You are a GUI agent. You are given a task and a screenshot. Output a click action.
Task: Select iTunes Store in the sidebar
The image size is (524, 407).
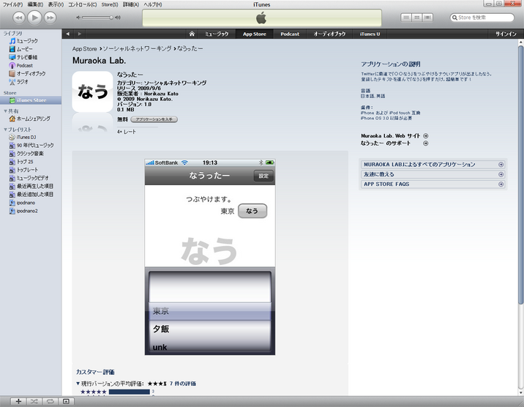(31, 100)
